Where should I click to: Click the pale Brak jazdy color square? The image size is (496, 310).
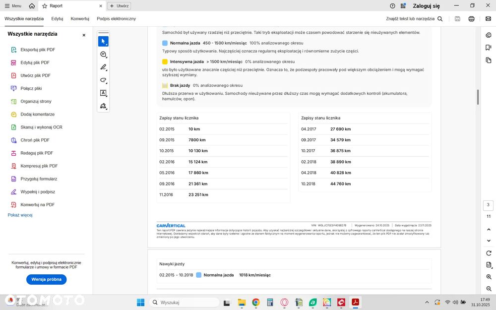[165, 85]
